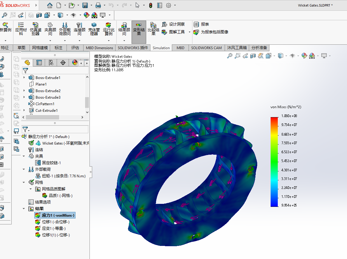Select the 固定铰链-1 fixture
Viewport: 347px width, 259px height.
coord(48,163)
